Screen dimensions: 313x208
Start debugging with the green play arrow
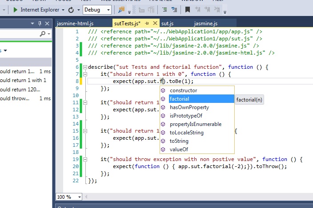[15, 10]
